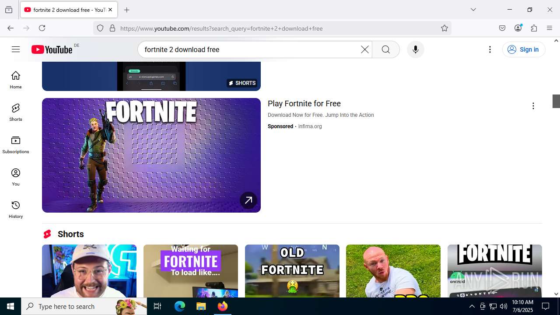This screenshot has height=315, width=560.
Task: Open Subscriptions in the sidebar
Action: (x=16, y=145)
